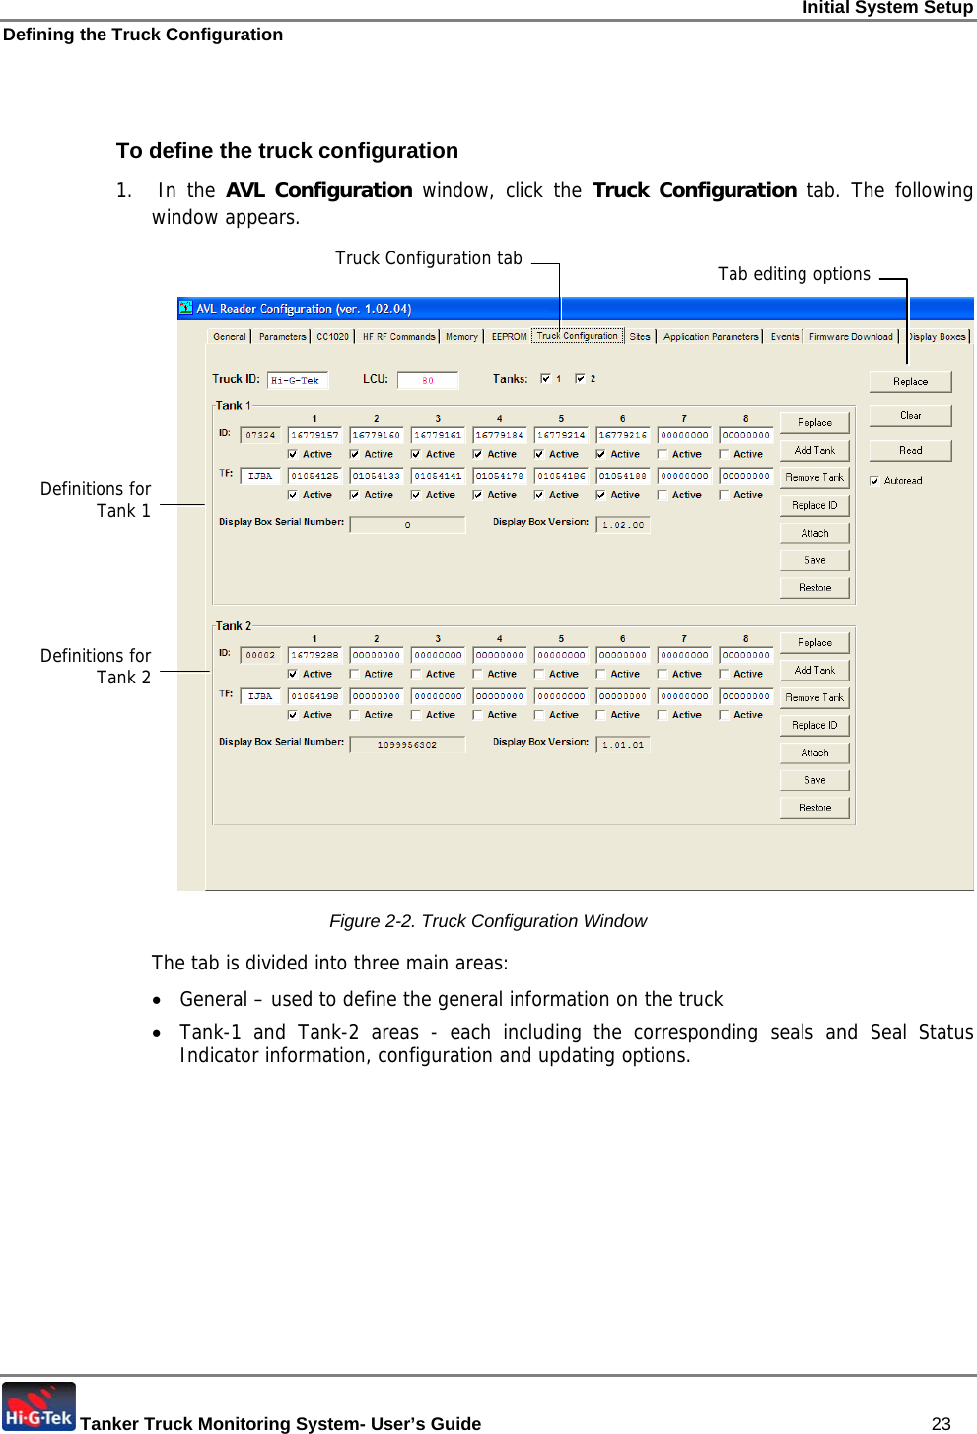Click Add Tank button in Tank 2
Screen dimensions: 977x1434
click(814, 670)
